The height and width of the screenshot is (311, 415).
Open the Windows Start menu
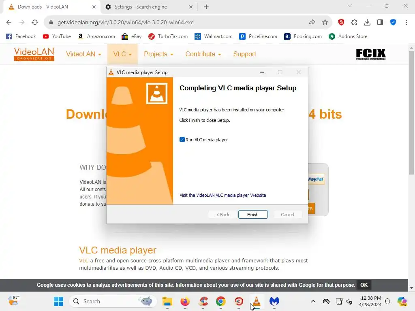tap(58, 301)
